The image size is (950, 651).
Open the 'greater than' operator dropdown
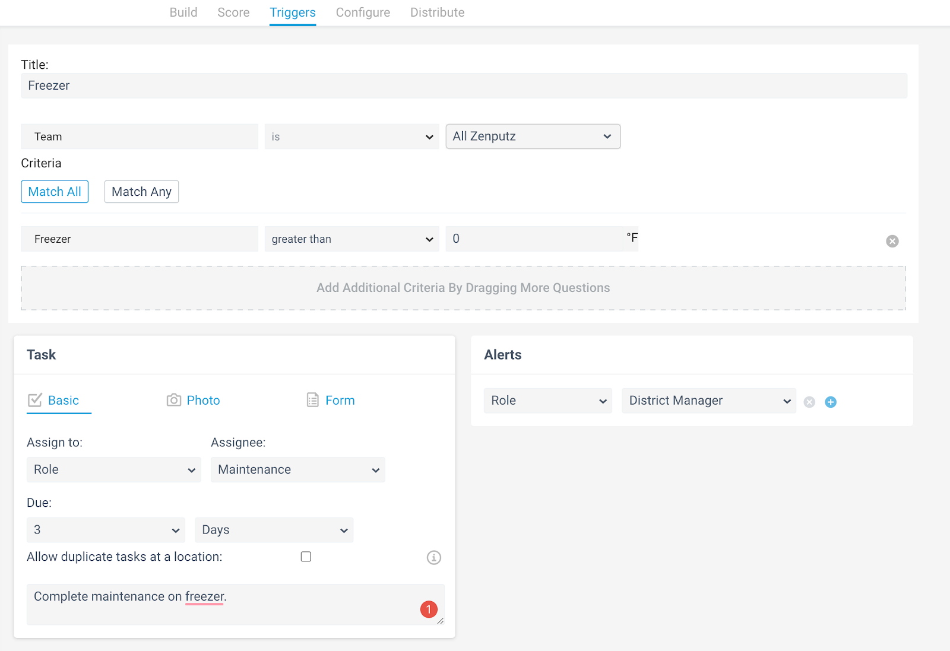(x=352, y=239)
